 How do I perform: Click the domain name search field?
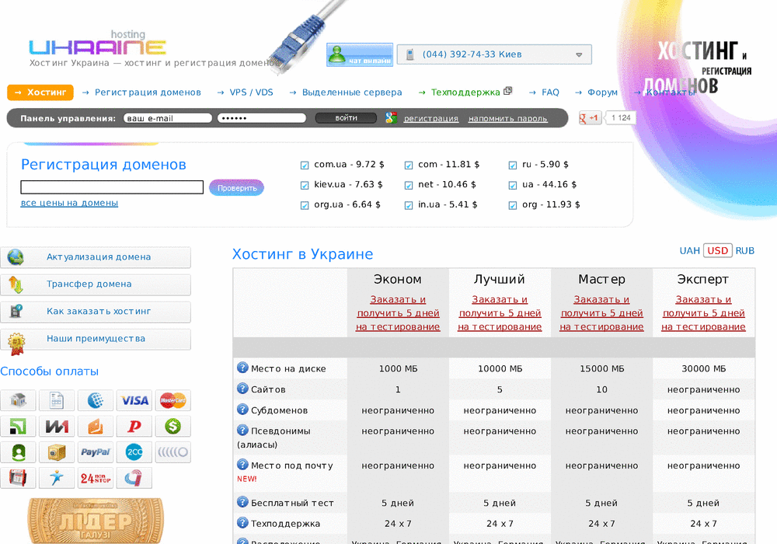pyautogui.click(x=112, y=187)
